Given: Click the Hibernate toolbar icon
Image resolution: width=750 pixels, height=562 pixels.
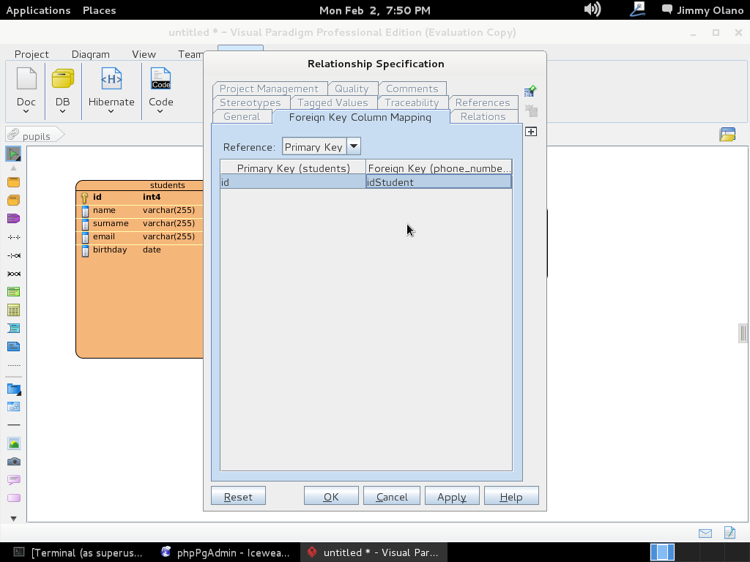Looking at the screenshot, I should tap(111, 79).
